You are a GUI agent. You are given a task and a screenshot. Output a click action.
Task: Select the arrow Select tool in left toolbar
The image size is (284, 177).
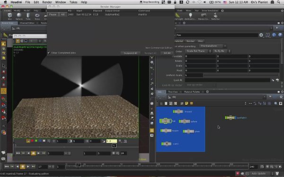pyautogui.click(x=4, y=66)
